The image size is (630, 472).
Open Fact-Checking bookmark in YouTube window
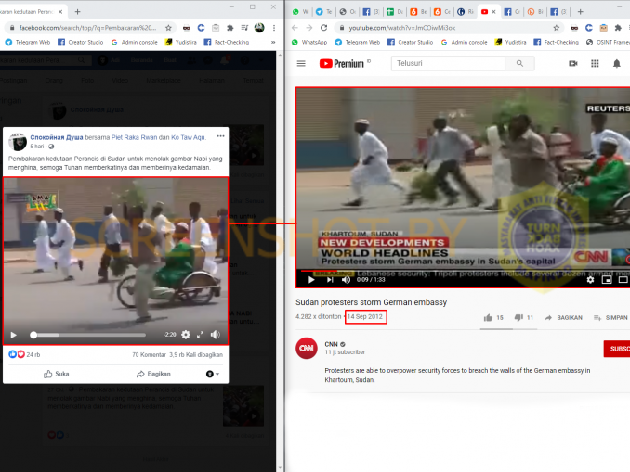click(556, 42)
